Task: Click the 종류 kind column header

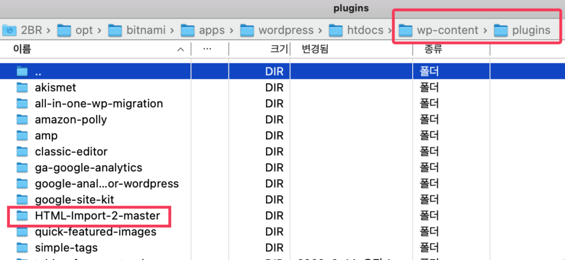Action: pyautogui.click(x=433, y=49)
